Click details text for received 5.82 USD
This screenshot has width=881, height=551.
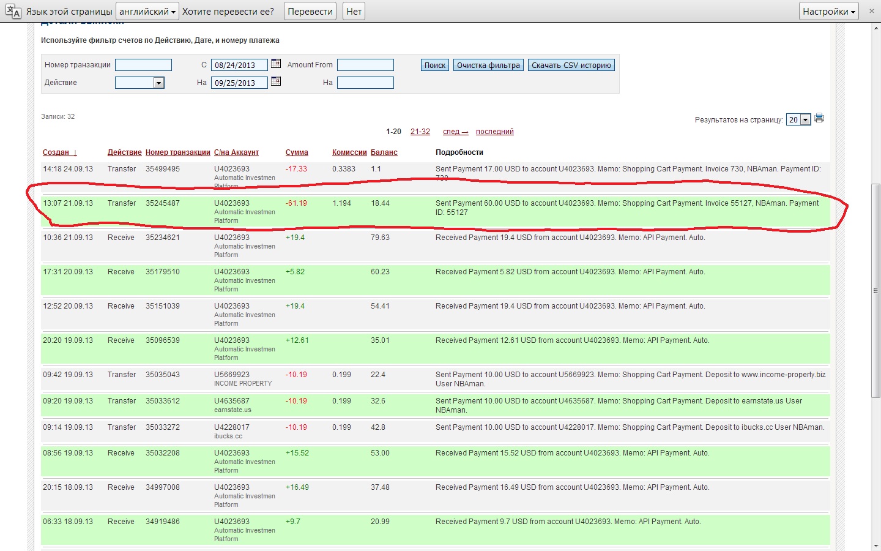pos(570,272)
